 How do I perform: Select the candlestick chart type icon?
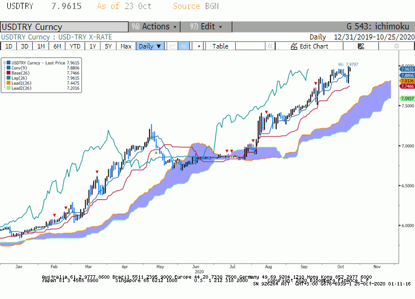(x=184, y=46)
